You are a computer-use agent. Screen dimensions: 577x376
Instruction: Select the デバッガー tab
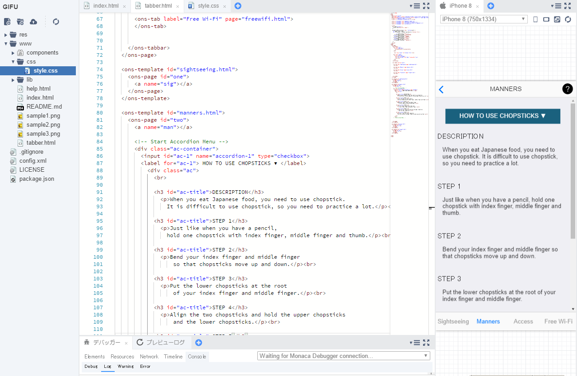(107, 343)
